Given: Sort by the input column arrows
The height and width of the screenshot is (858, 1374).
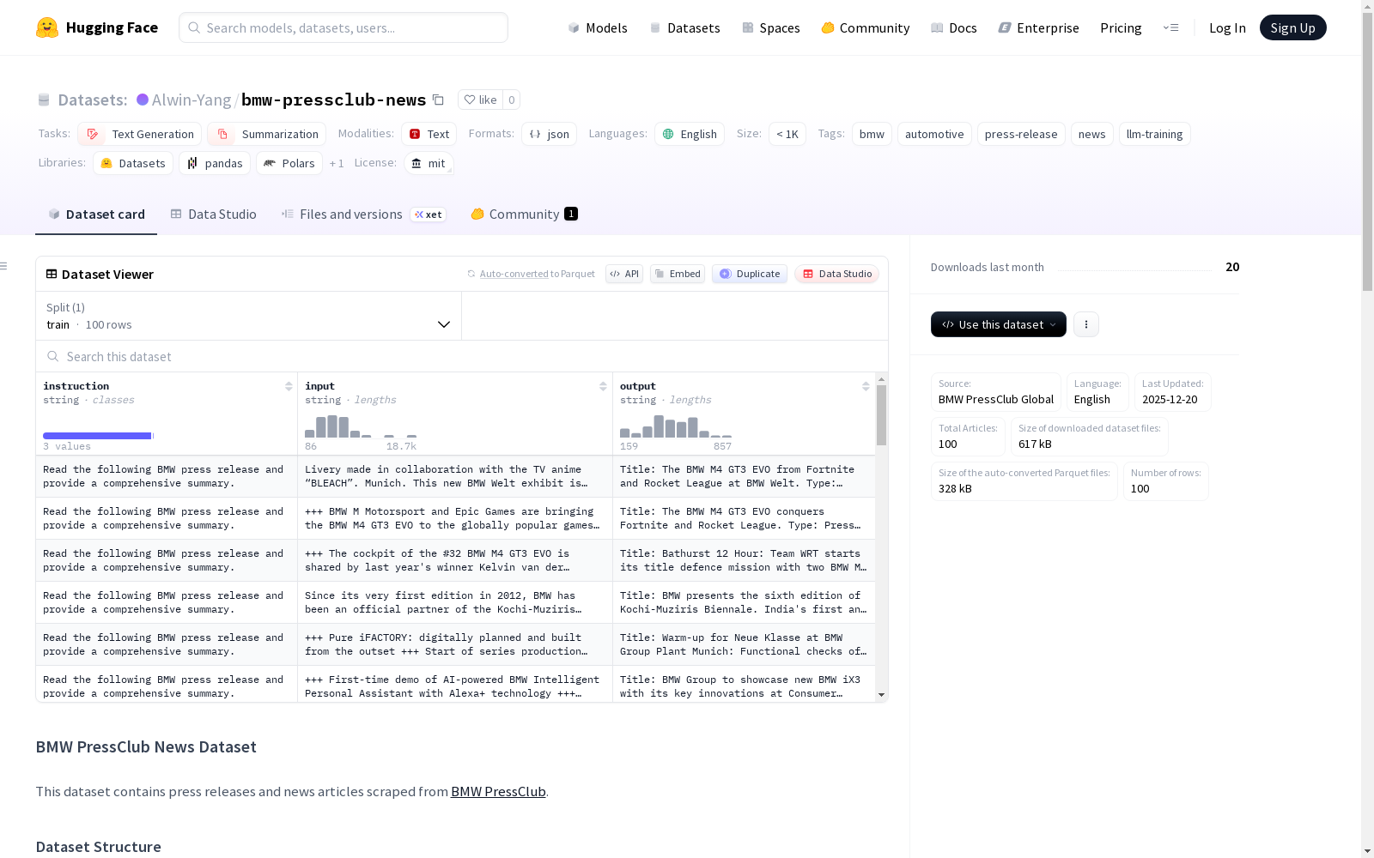Looking at the screenshot, I should 603,386.
